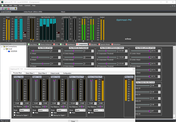Screen dimensions: 176x122
Task: Click the Analog 1 Pan/Balance slider
Action: click(x=26, y=107)
